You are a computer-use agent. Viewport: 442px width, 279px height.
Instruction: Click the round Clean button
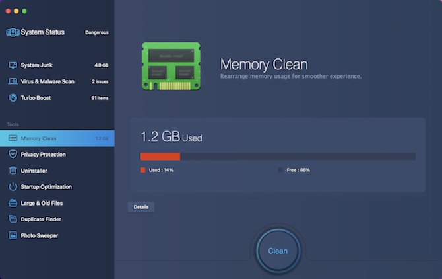[278, 251]
